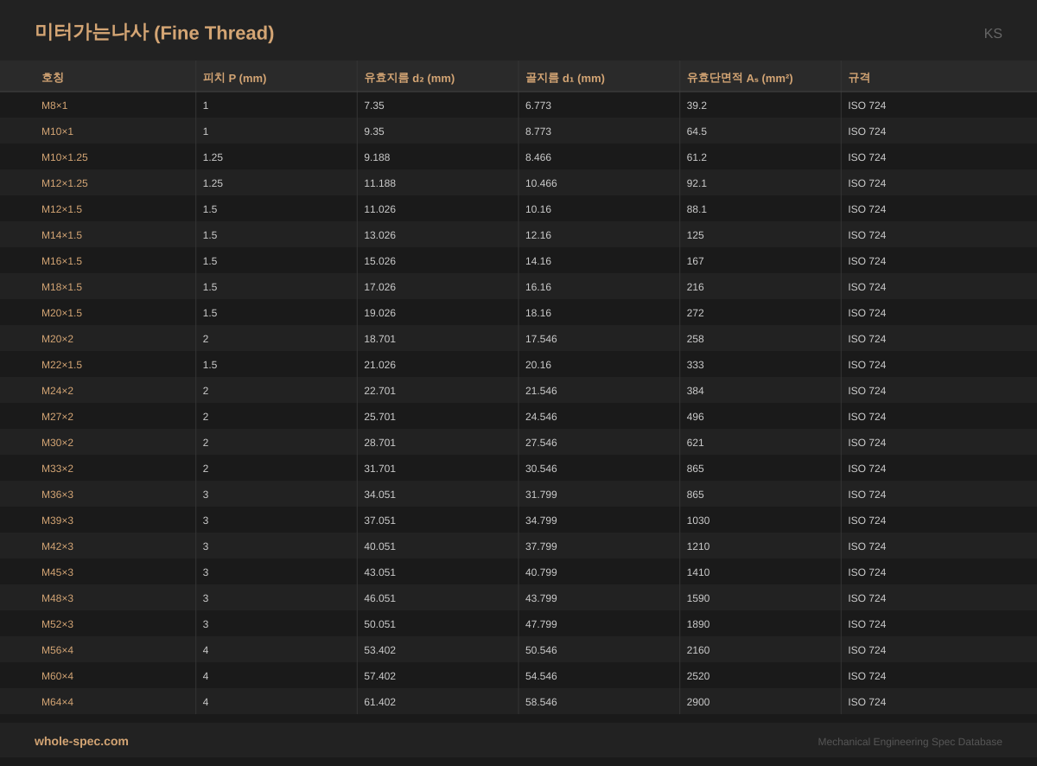The width and height of the screenshot is (1037, 766).
Task: Click the M30×2 thread designation
Action: coord(57,443)
